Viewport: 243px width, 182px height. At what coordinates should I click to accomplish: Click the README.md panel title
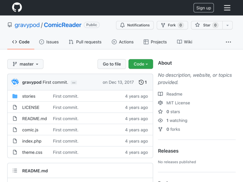(35, 171)
